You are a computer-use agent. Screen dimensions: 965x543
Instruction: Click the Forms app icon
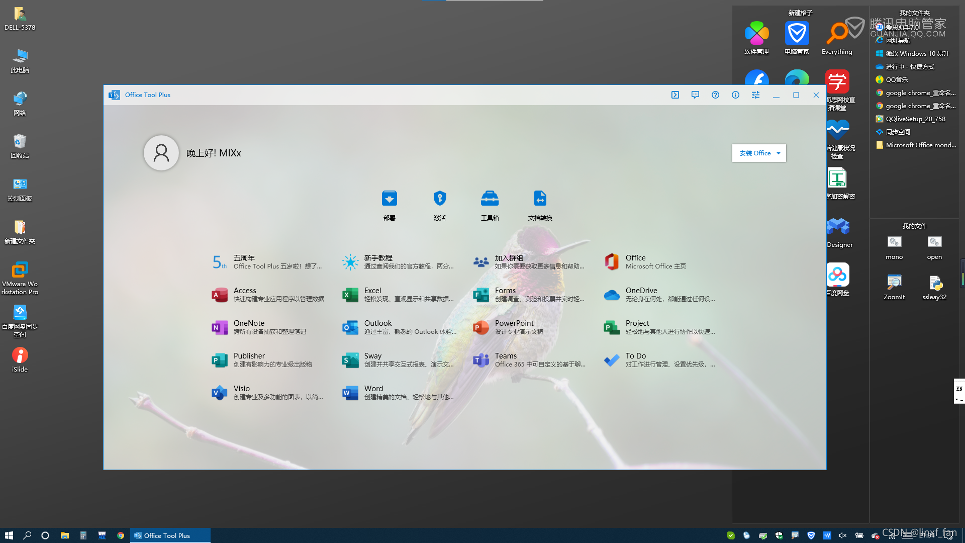click(x=481, y=295)
